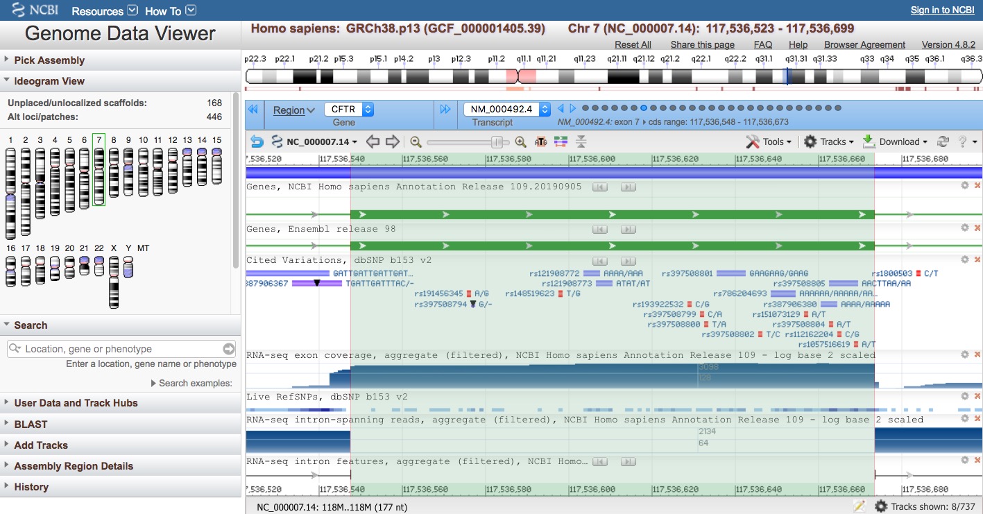The width and height of the screenshot is (983, 514).
Task: Click the zoom out magnifier icon
Action: click(x=416, y=142)
